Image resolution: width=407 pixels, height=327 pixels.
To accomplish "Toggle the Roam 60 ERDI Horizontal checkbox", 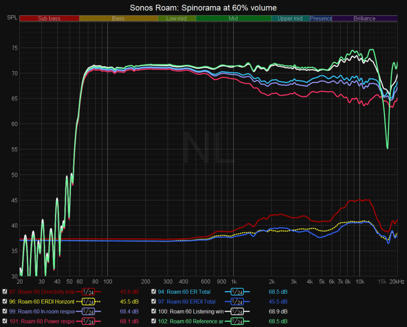I will [5, 301].
